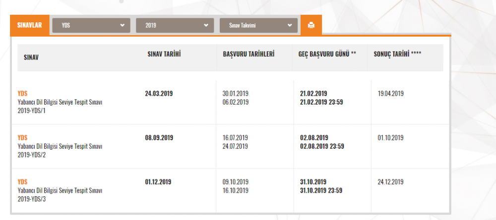Select exam date 01.12.2019
496x220 pixels.
pyautogui.click(x=158, y=182)
